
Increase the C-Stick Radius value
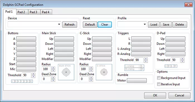[x=91, y=68]
